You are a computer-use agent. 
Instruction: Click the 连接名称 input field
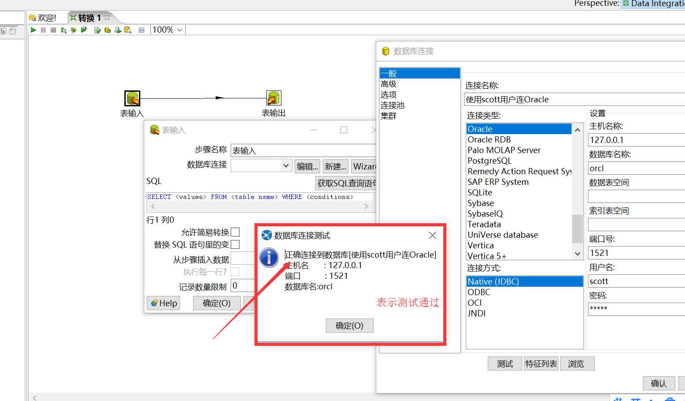point(575,99)
